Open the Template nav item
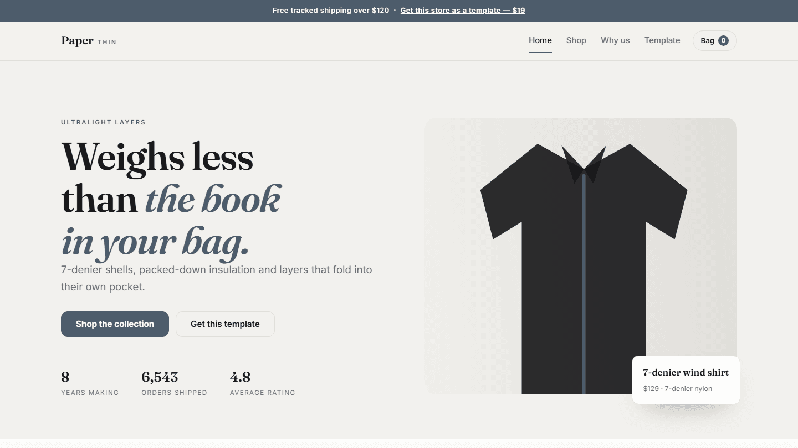 (x=662, y=40)
